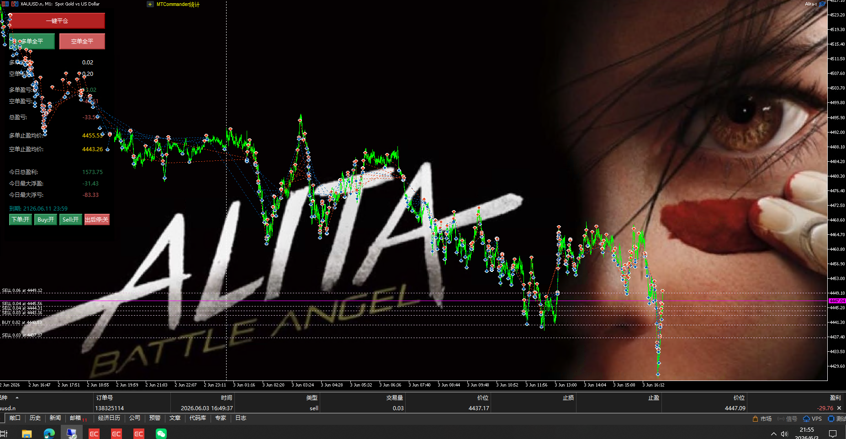Click the BUY 0.02 at 4440.53 order line label
The image size is (846, 439).
point(22,323)
